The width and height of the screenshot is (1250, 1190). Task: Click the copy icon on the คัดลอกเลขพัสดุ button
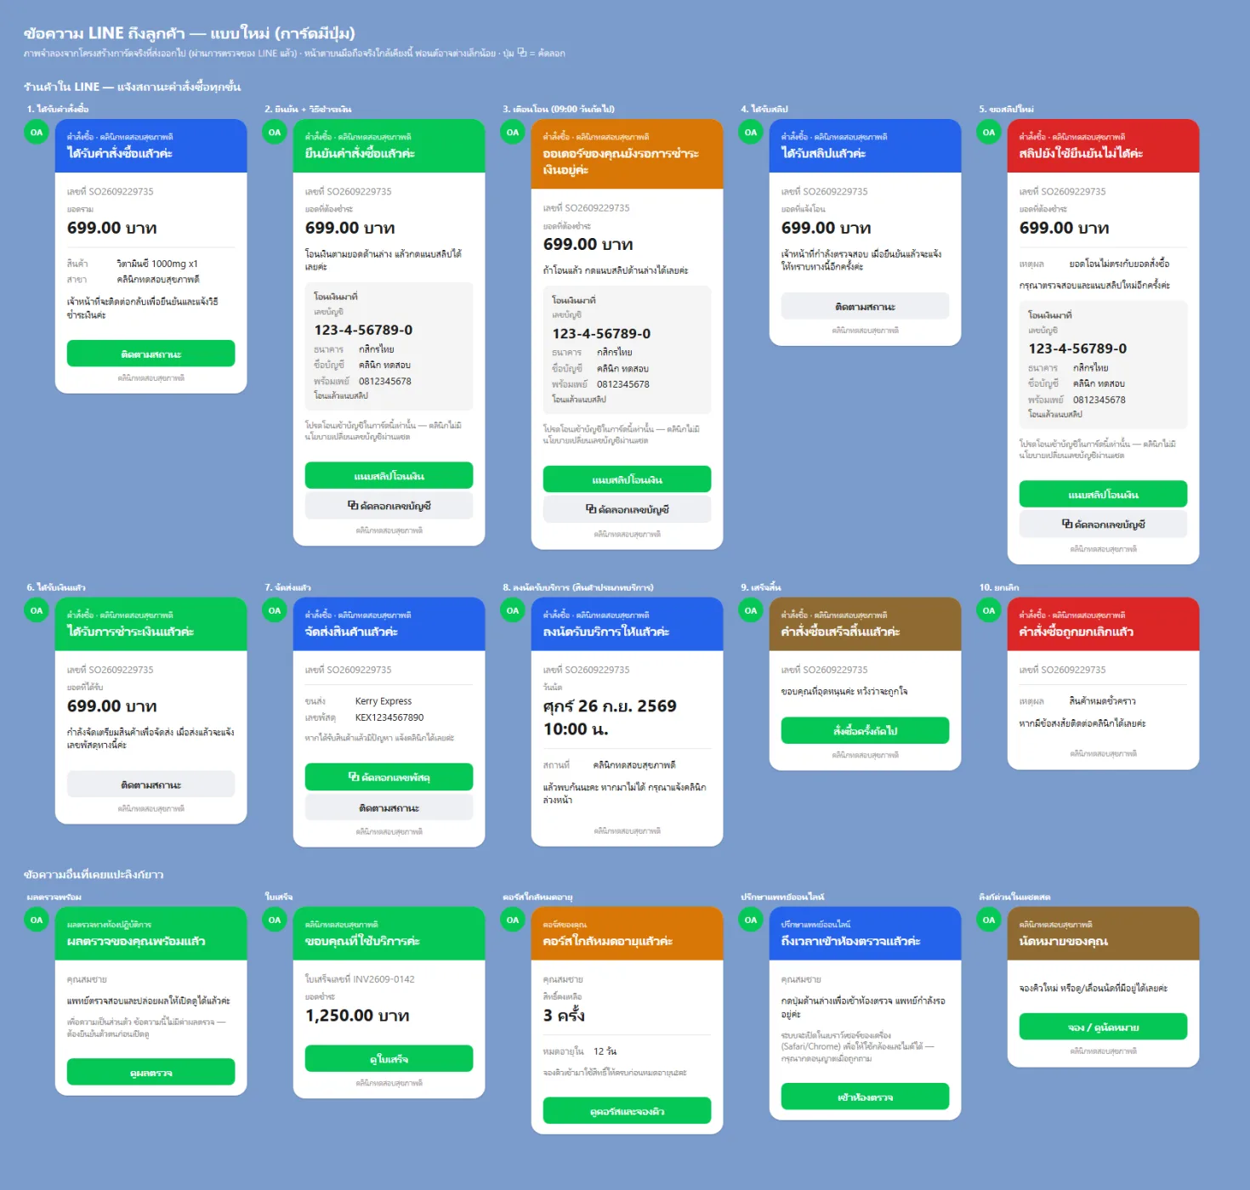[x=354, y=777]
